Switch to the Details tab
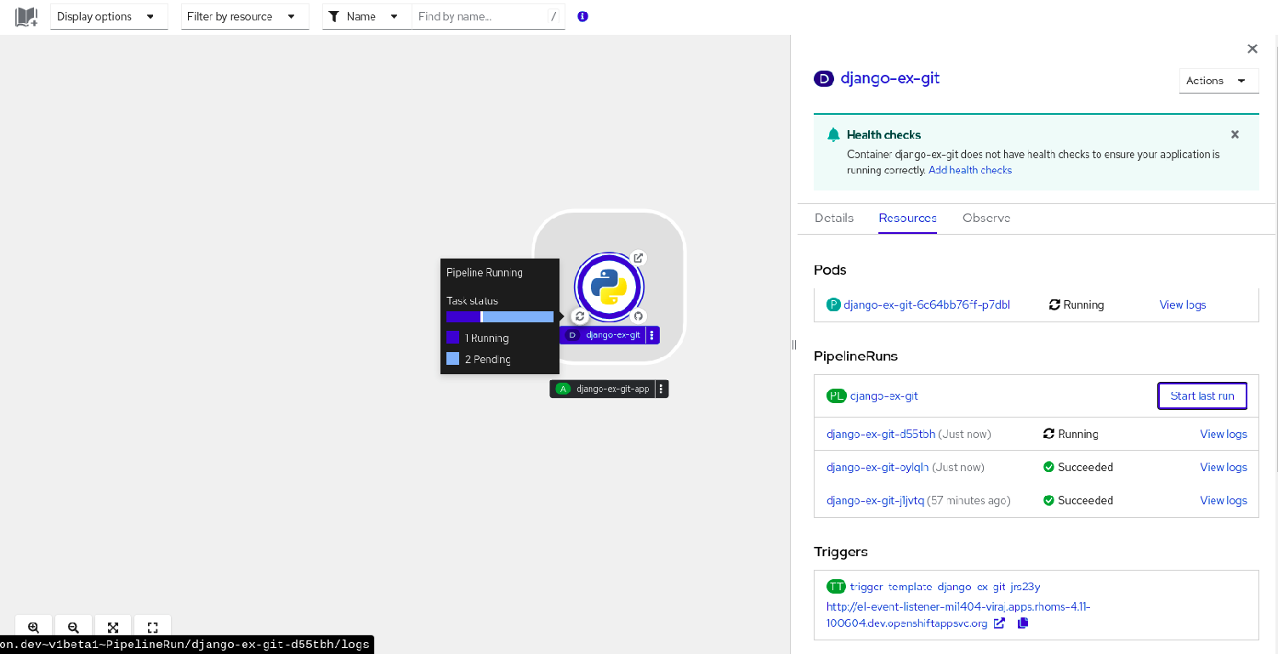The width and height of the screenshot is (1278, 654). (833, 218)
